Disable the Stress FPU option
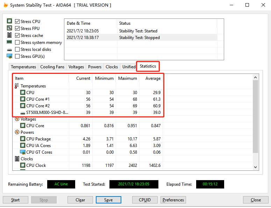Viewport: 271px width, 208px height. (17, 29)
